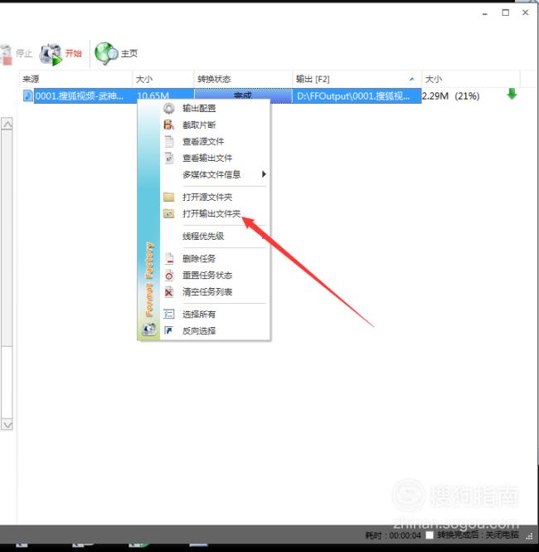This screenshot has height=552, width=539.
Task: Select the source file 0001.搜狐视频 row
Action: click(79, 95)
